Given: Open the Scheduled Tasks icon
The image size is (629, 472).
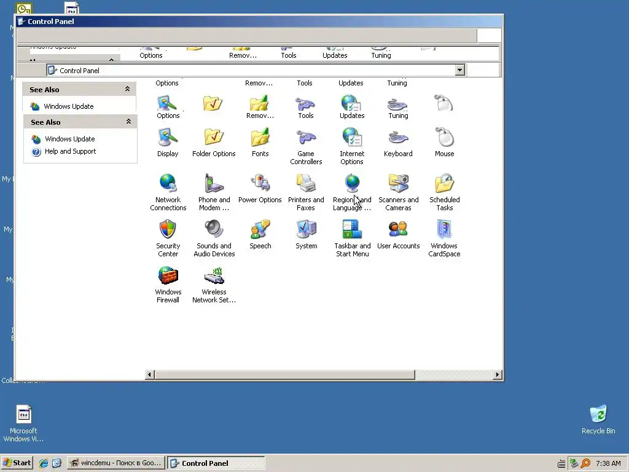Looking at the screenshot, I should point(444,183).
